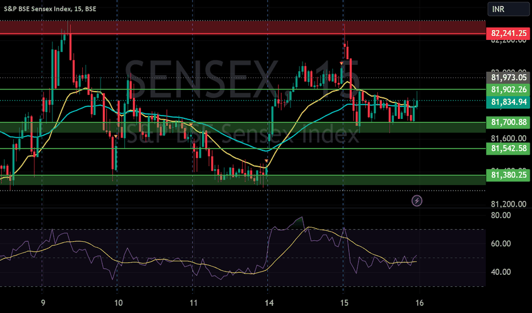This screenshot has width=532, height=313.
Task: Click the 80.00 RSI axis value
Action: pos(501,215)
